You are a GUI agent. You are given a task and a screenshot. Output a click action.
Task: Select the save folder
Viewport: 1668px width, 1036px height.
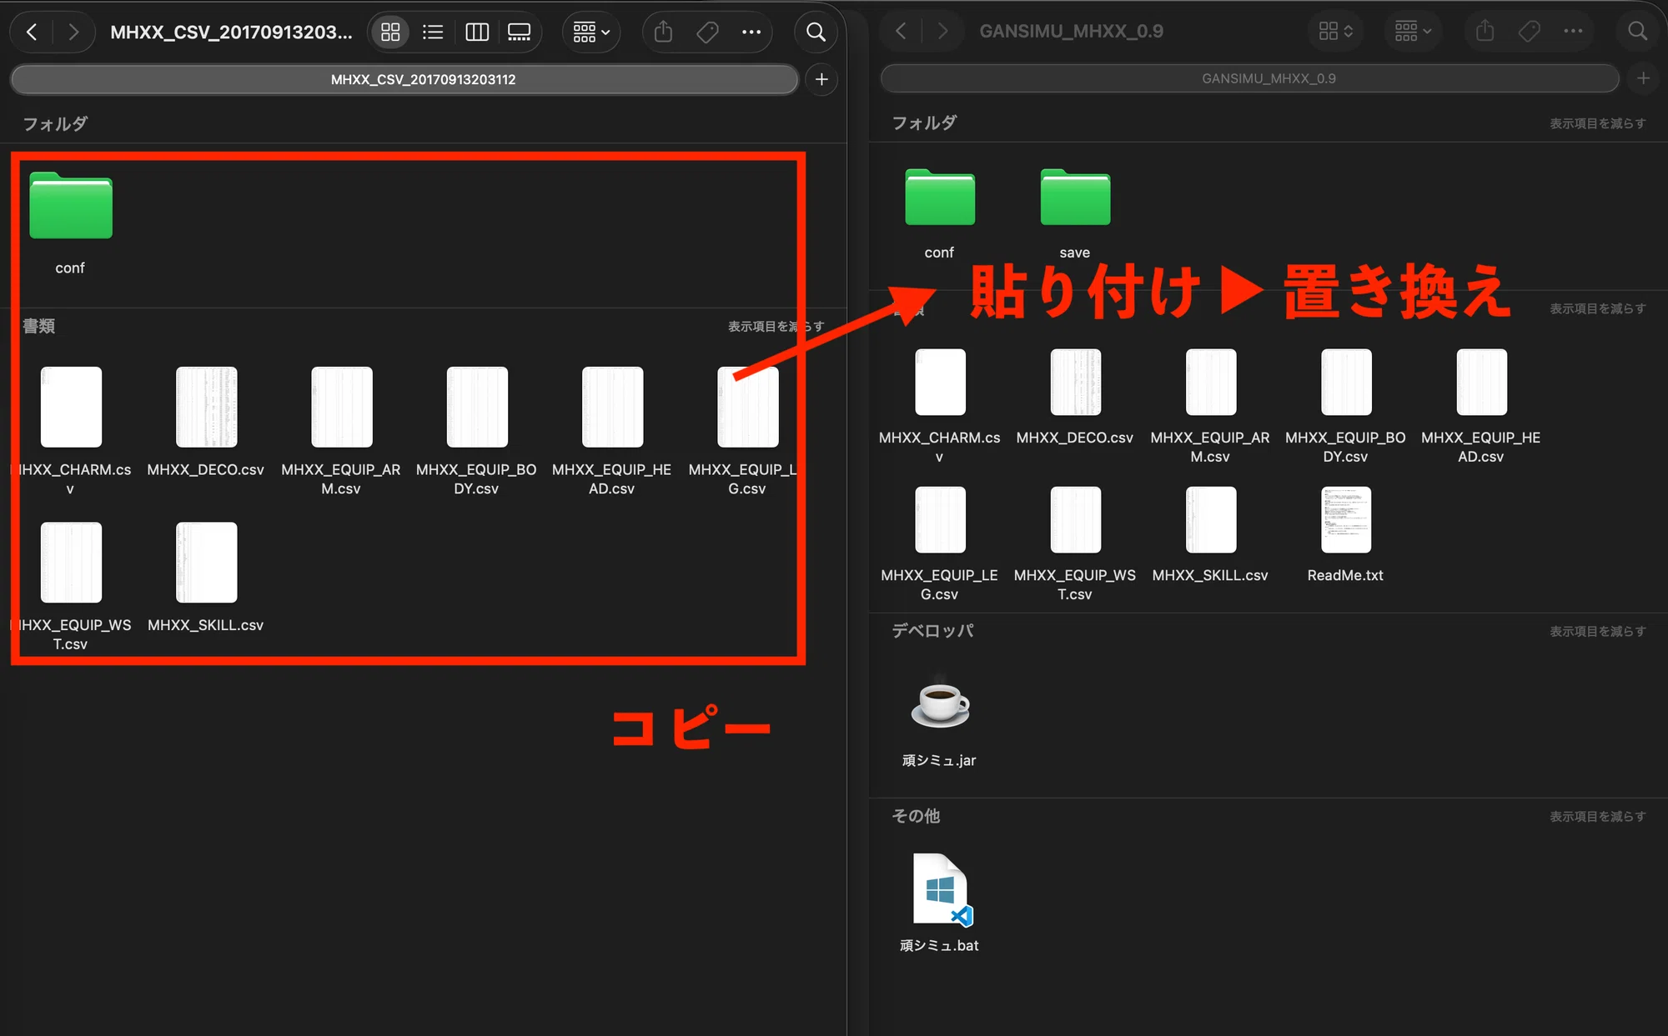(1075, 214)
